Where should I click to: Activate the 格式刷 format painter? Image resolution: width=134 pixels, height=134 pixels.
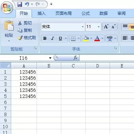click(x=27, y=38)
